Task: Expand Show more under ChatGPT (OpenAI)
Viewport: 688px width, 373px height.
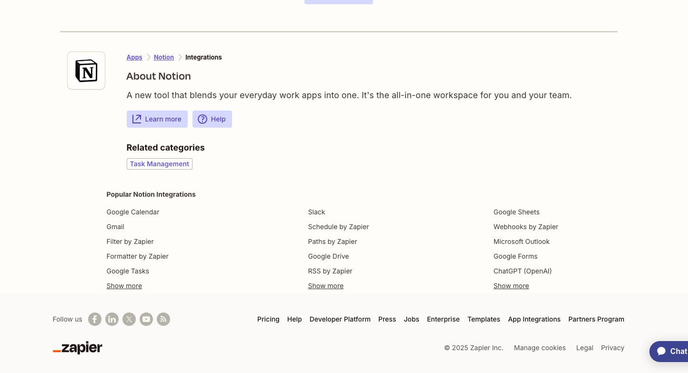Action: pos(511,286)
